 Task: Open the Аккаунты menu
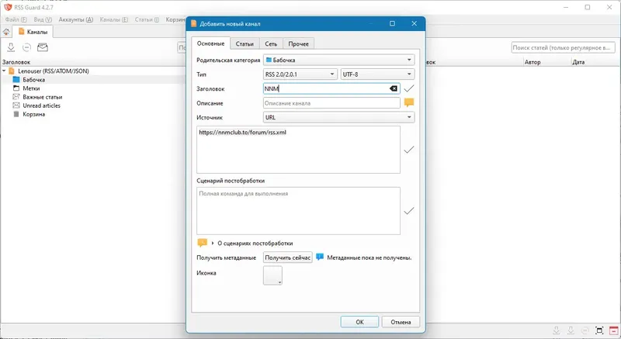pos(75,19)
